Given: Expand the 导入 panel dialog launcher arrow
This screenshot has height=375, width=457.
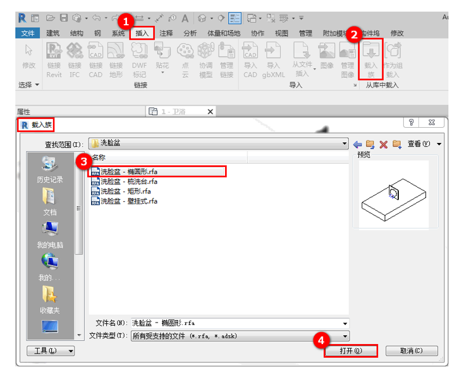Looking at the screenshot, I should click(x=355, y=85).
